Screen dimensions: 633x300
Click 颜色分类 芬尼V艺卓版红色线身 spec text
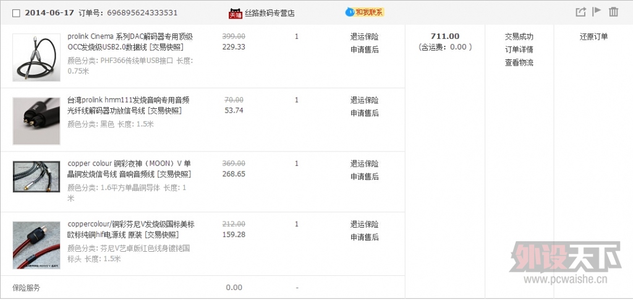point(129,254)
